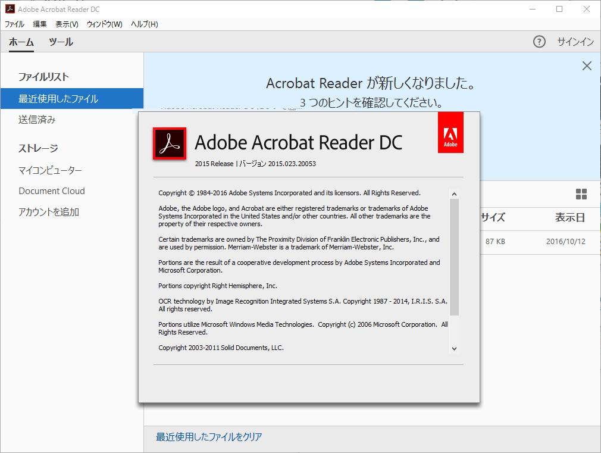Close the Acrobat Reader tips banner

click(587, 66)
